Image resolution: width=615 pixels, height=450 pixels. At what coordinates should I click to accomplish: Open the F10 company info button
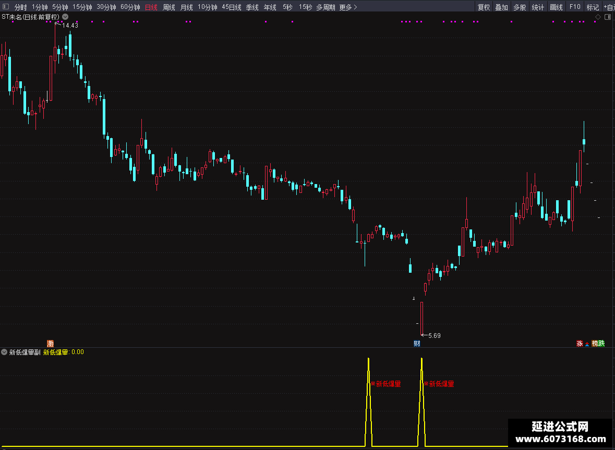click(575, 7)
